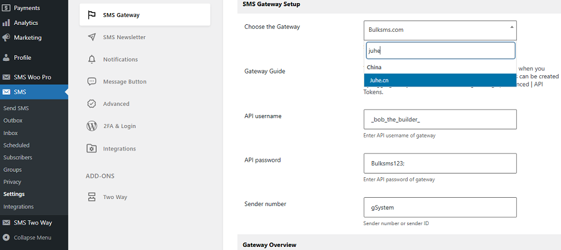Click the SMS Gateway flag icon
The width and height of the screenshot is (561, 250).
pyautogui.click(x=92, y=15)
